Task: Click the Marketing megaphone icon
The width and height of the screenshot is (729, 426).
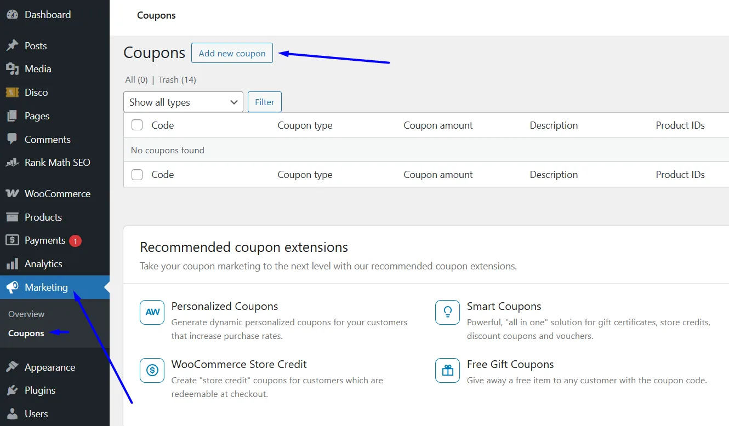Action: click(x=12, y=287)
